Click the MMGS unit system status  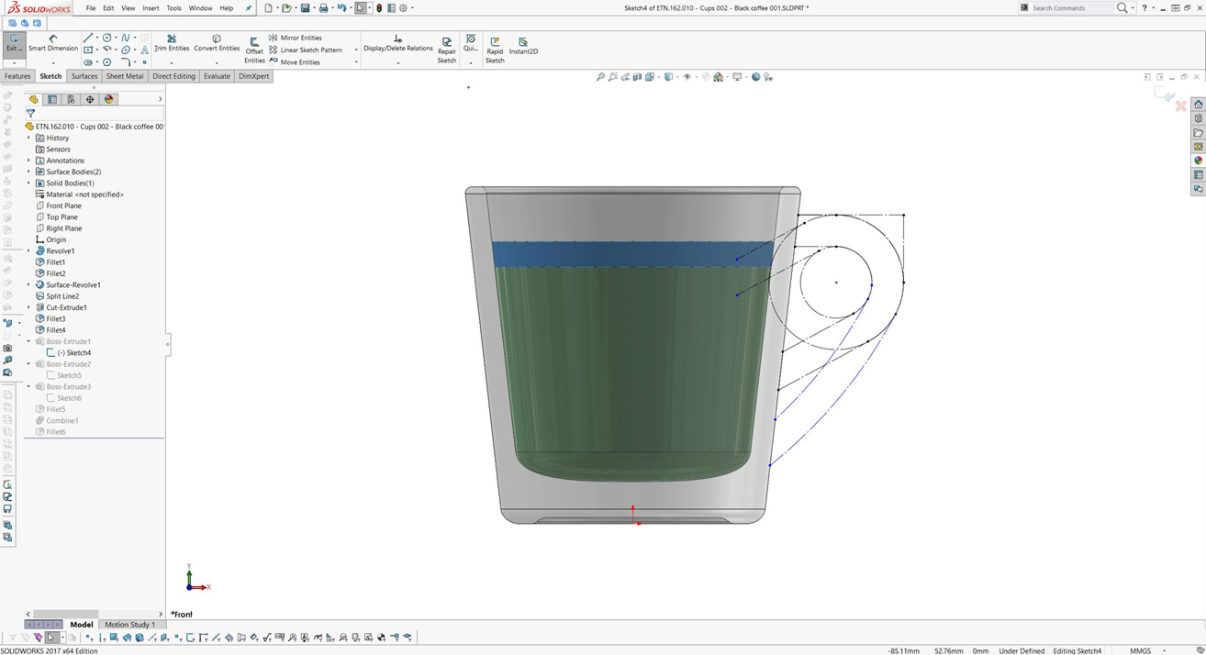tap(1140, 650)
